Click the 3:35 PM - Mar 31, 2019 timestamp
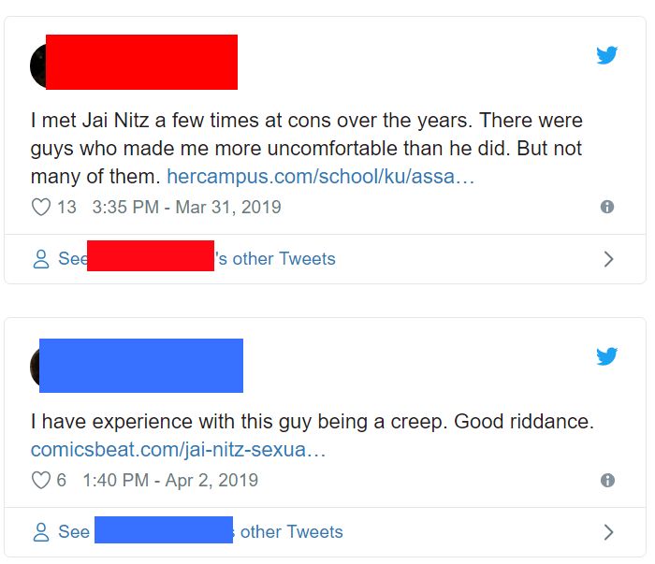This screenshot has height=564, width=655. point(186,207)
